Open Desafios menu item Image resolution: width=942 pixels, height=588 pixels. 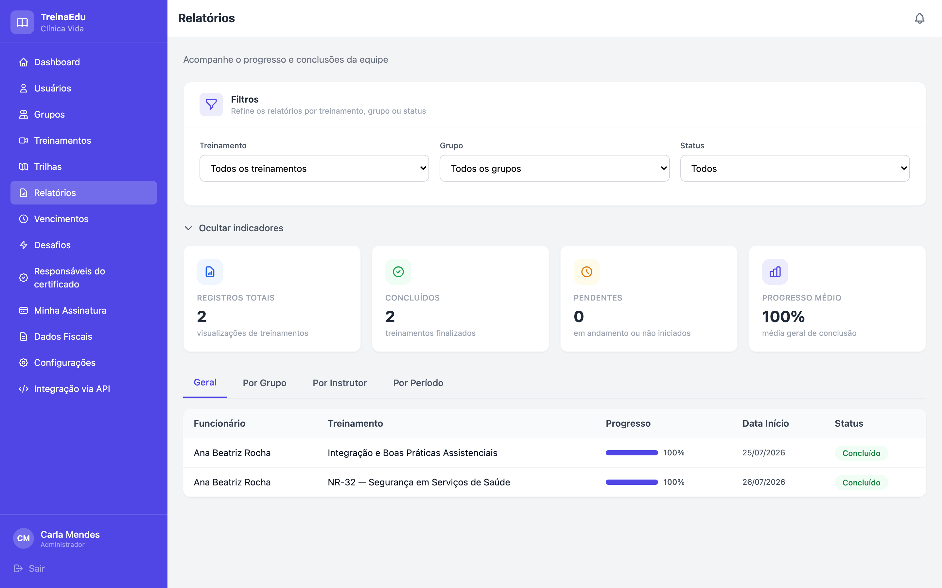(84, 245)
